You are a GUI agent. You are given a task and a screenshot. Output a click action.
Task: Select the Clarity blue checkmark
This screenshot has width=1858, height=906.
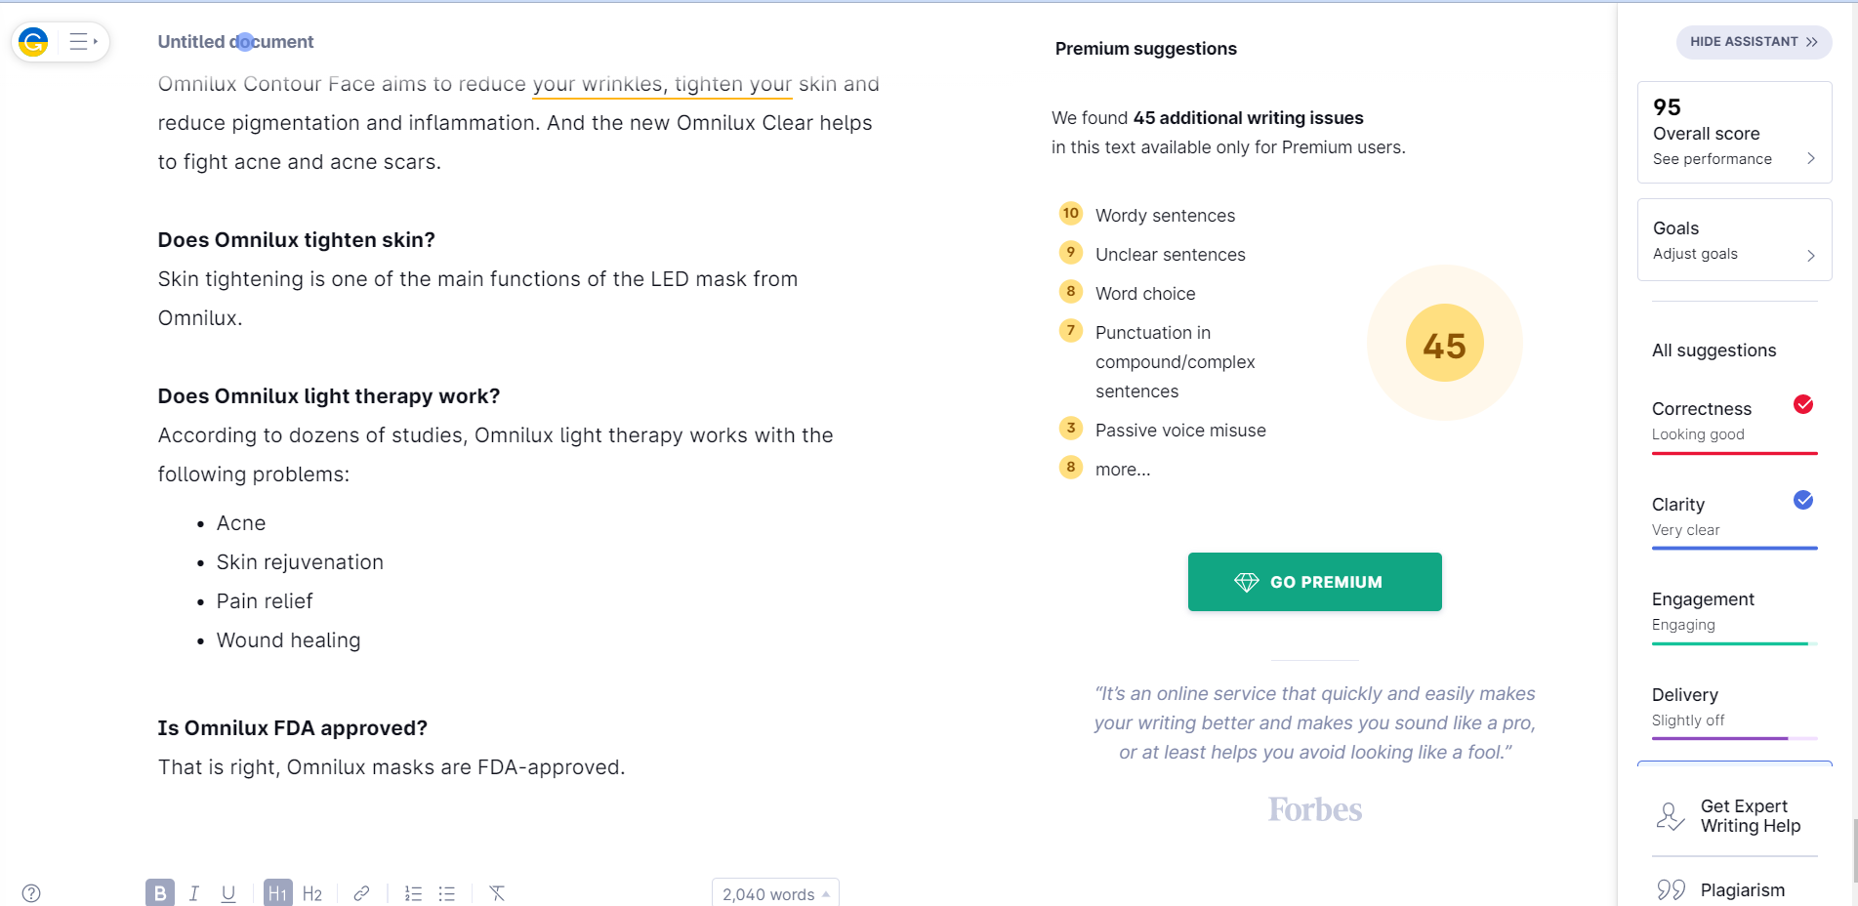pos(1803,500)
